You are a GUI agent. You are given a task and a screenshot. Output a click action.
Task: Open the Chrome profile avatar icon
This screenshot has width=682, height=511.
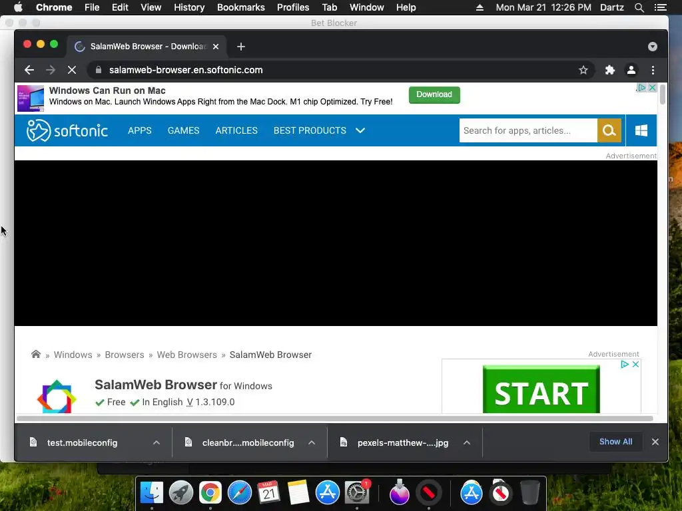(x=631, y=70)
